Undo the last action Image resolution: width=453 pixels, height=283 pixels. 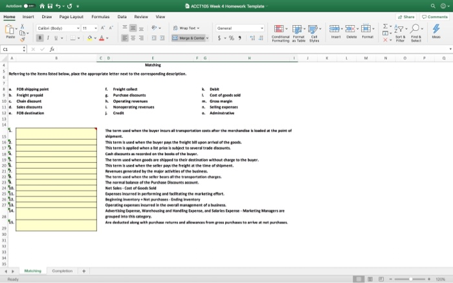[x=58, y=6]
